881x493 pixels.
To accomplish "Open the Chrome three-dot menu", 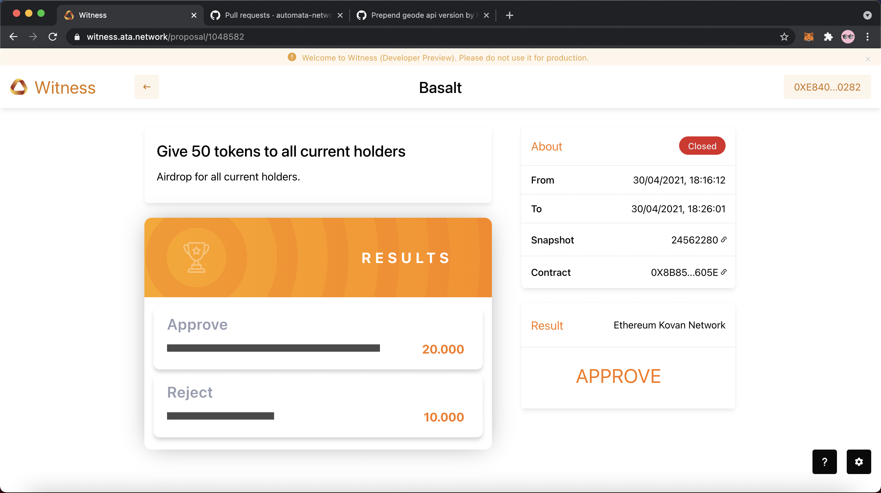I will 868,37.
